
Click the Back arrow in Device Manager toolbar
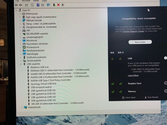[16, 5]
